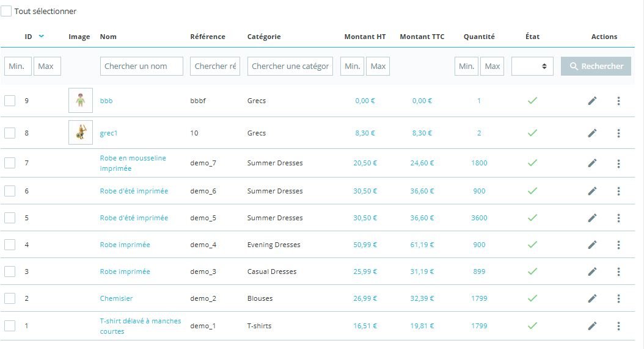Viewport: 644px width, 349px height.
Task: Click pencil edit icon for Chemisier row
Action: coord(592,298)
